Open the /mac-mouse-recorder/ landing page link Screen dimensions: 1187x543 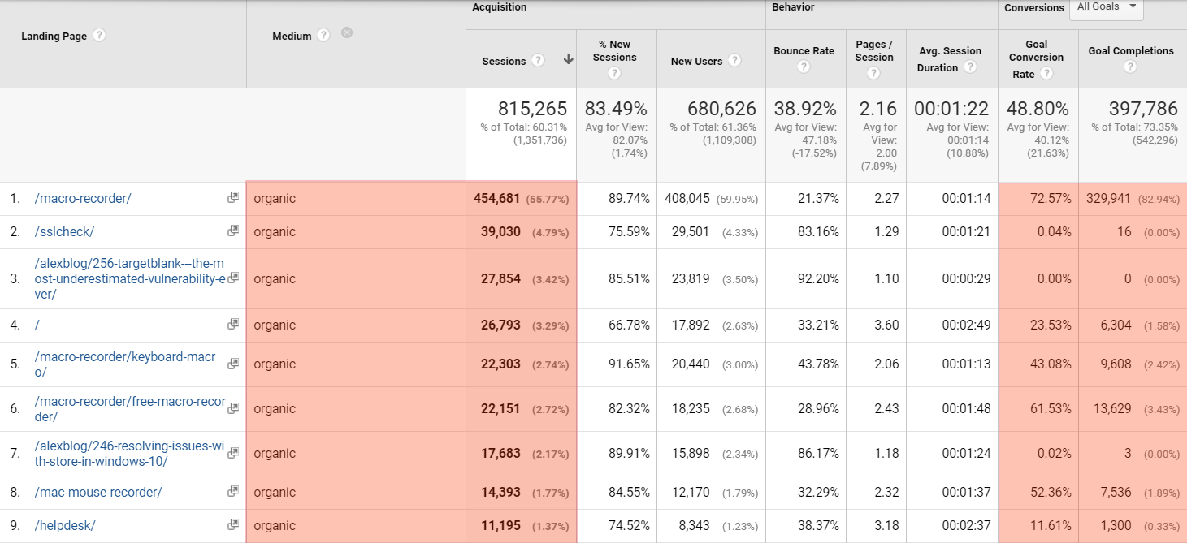pos(98,493)
